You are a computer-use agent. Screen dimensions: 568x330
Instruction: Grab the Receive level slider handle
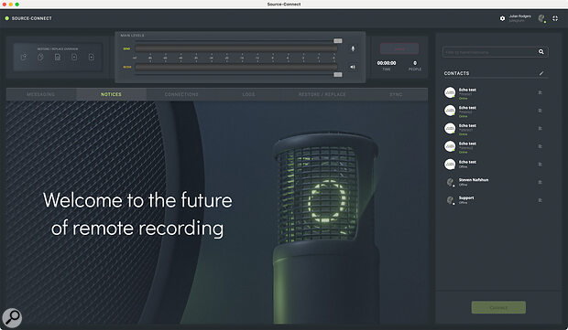(x=338, y=74)
